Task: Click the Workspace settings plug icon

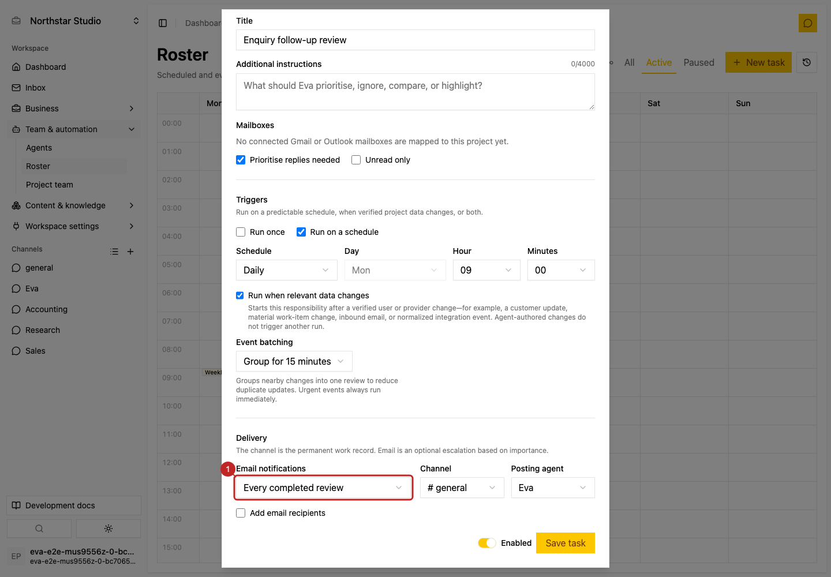Action: pos(16,226)
